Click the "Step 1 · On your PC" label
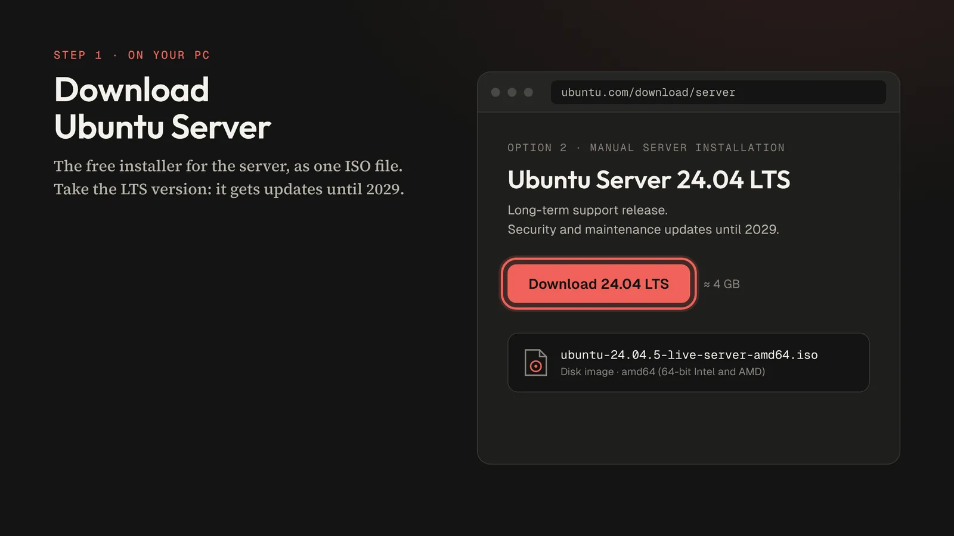954x536 pixels. tap(132, 55)
